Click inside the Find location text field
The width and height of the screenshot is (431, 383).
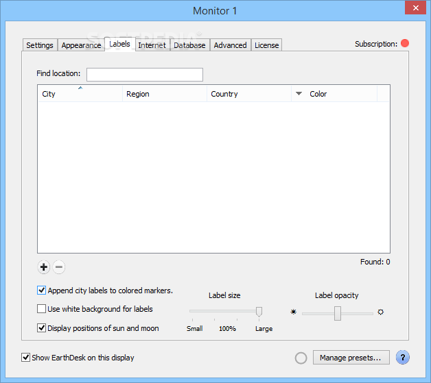(145, 75)
